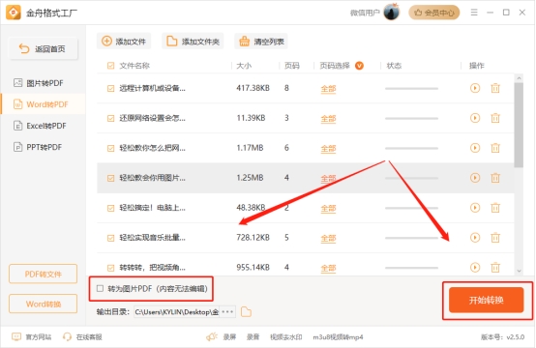Uncheck the 还原网络设置 file checkbox
This screenshot has width=536, height=348.
pyautogui.click(x=110, y=118)
